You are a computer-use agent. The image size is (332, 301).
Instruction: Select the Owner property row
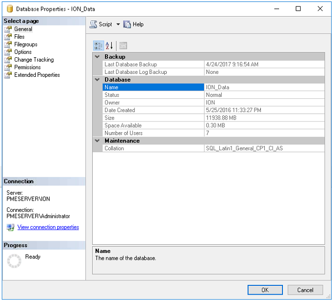coord(213,102)
